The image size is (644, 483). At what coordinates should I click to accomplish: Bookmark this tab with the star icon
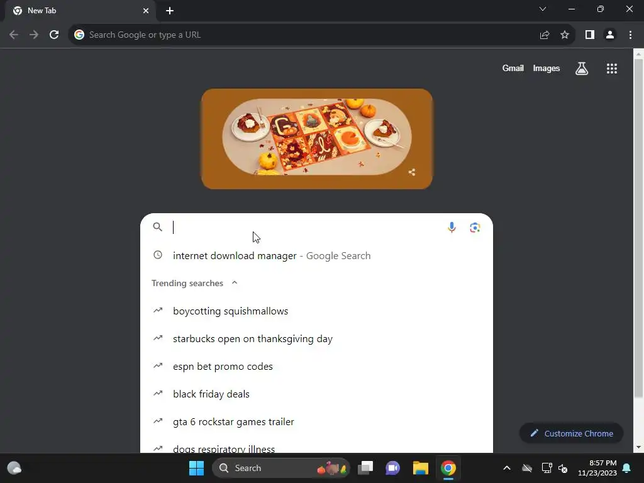(x=565, y=35)
